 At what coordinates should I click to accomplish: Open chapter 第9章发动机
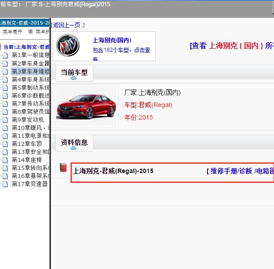28,120
